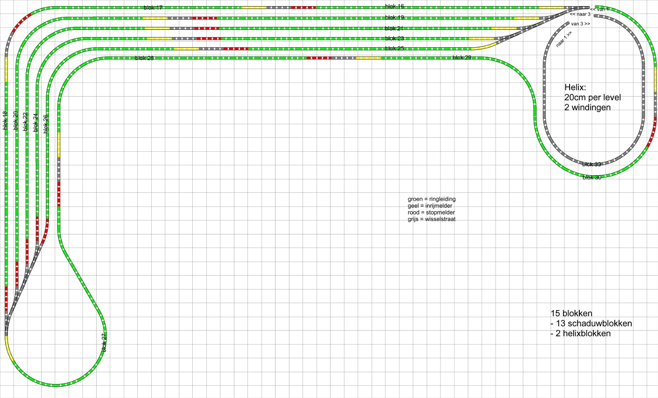This screenshot has height=398, width=658.
Task: Click legend line 'groen = ringleiding'
Action: 431,199
